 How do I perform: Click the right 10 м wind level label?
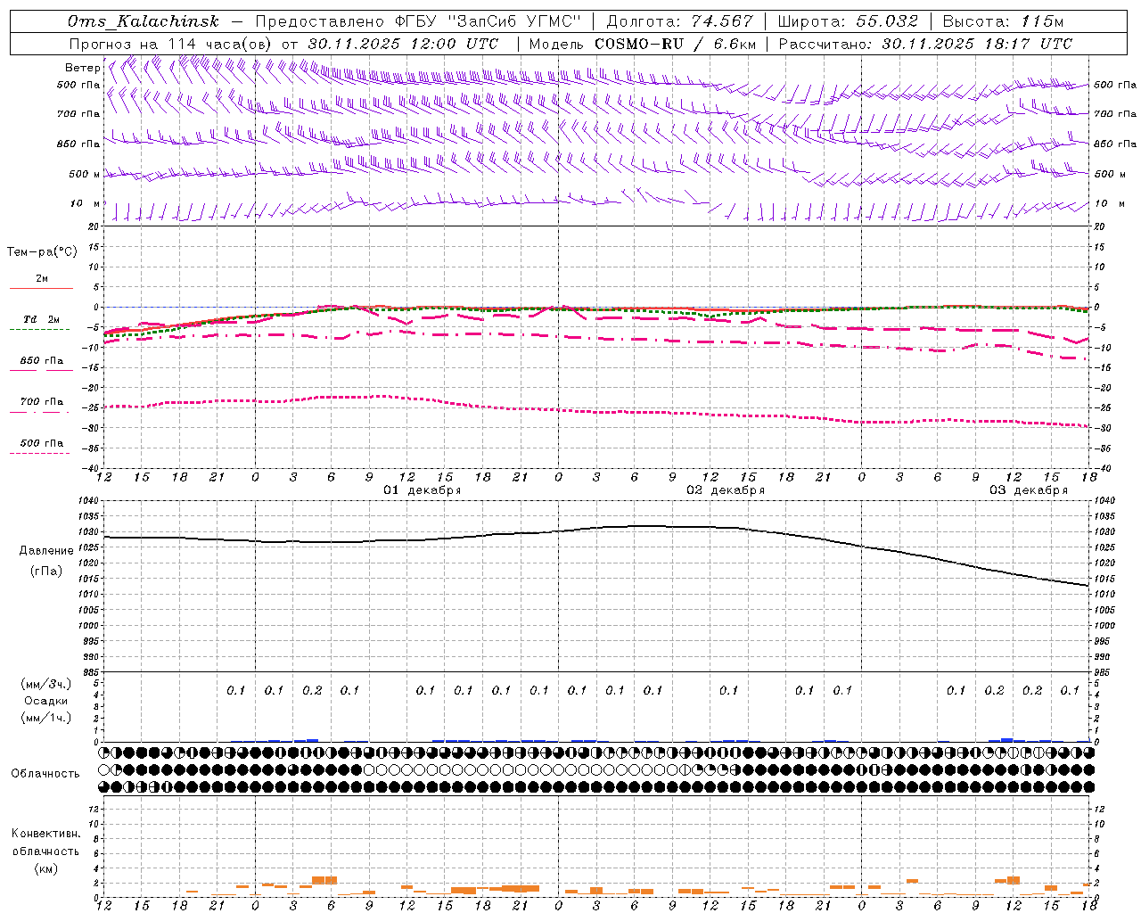(x=1109, y=203)
